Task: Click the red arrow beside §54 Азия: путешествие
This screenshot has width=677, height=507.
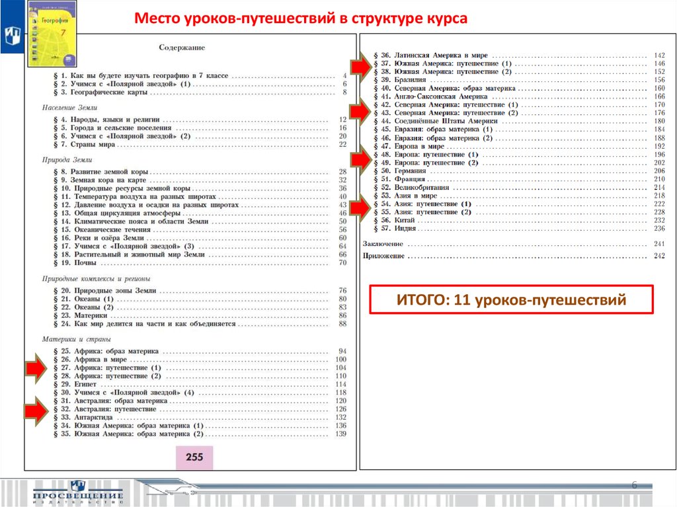Action: tap(361, 208)
